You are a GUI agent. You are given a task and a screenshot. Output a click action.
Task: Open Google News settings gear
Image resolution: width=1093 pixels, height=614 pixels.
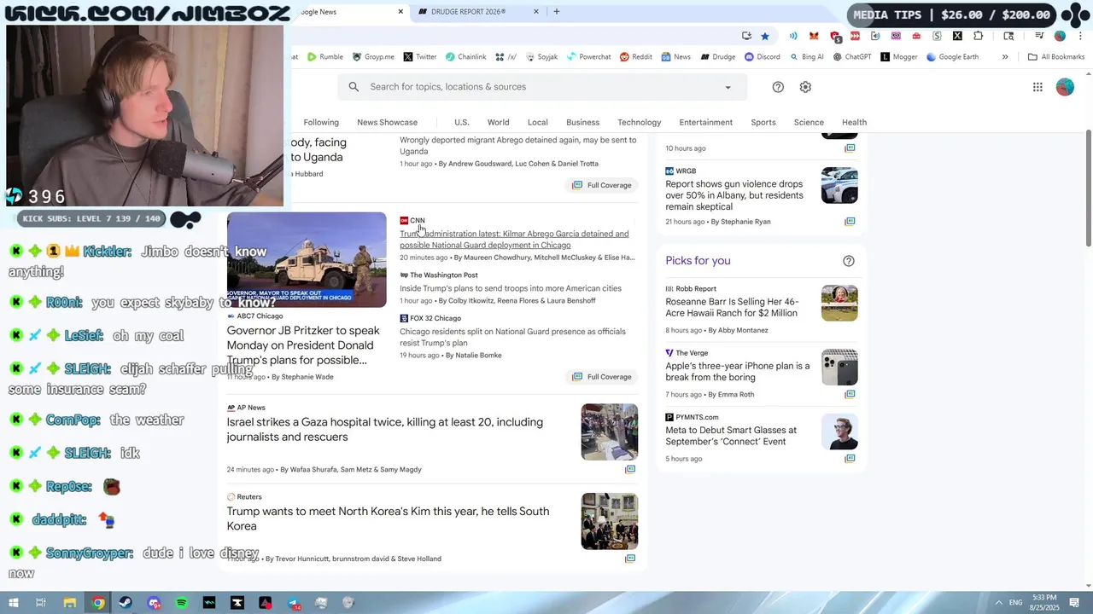coord(805,87)
